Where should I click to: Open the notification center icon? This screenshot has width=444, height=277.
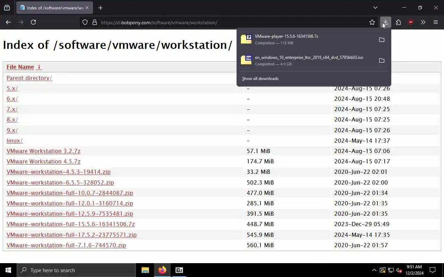tap(433, 270)
